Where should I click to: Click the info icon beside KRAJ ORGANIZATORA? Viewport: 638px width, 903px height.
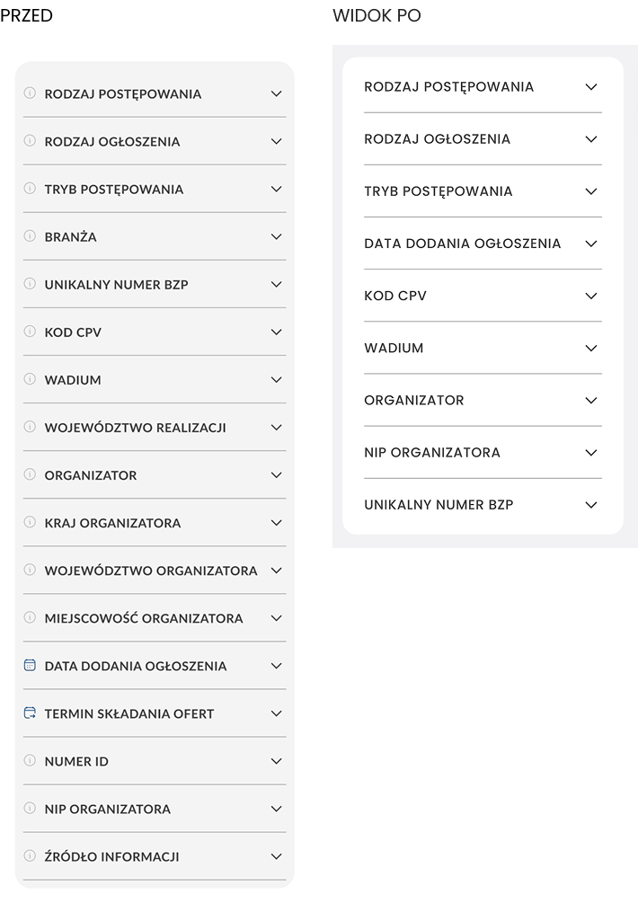pyautogui.click(x=30, y=522)
